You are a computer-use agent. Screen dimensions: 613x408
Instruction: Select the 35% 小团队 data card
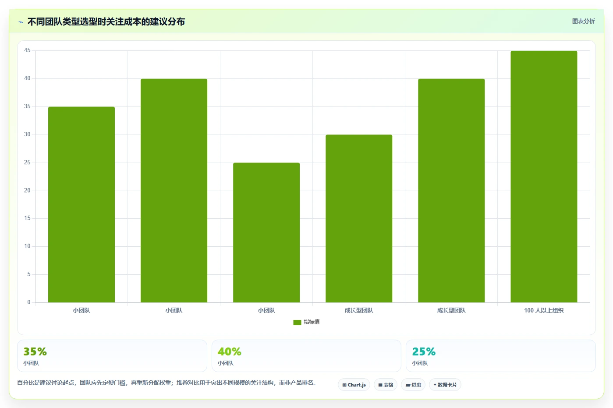pyautogui.click(x=112, y=356)
